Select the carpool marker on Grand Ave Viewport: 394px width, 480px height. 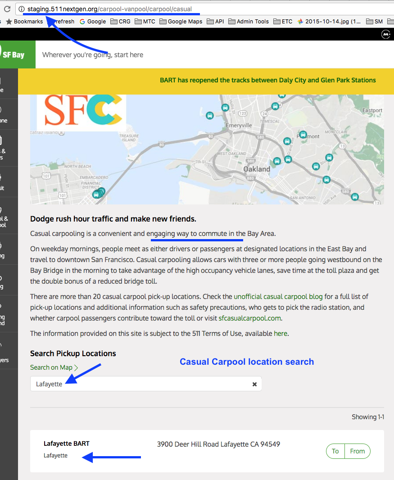[287, 141]
